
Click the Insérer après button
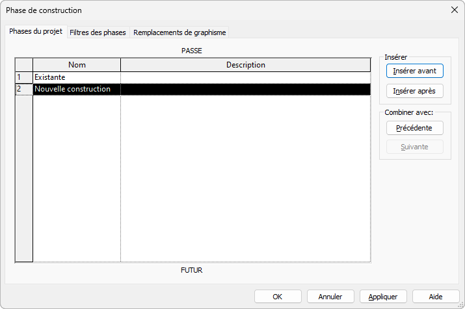pos(414,91)
